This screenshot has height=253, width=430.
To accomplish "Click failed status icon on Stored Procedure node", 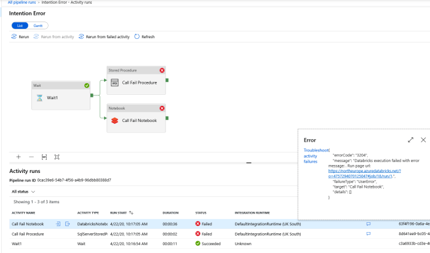I will click(x=162, y=70).
